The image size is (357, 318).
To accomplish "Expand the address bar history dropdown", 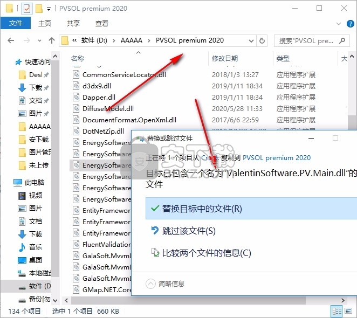I will pos(251,41).
